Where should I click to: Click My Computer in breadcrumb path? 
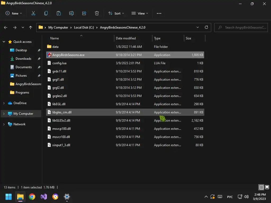pos(58,27)
